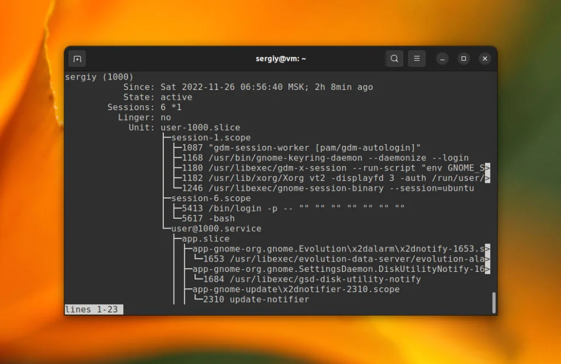Open the hamburger menu
The width and height of the screenshot is (561, 364).
(416, 58)
